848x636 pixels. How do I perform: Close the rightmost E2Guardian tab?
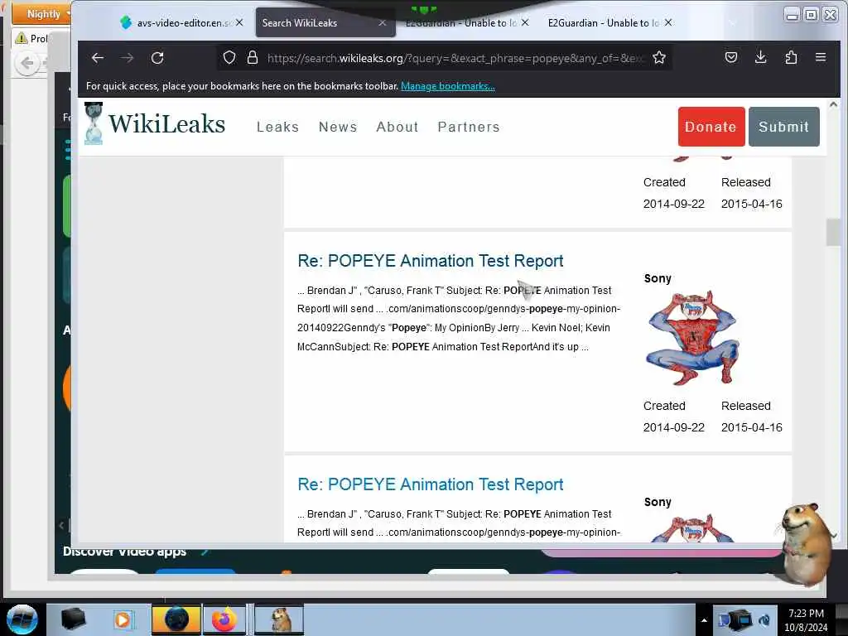coord(668,22)
